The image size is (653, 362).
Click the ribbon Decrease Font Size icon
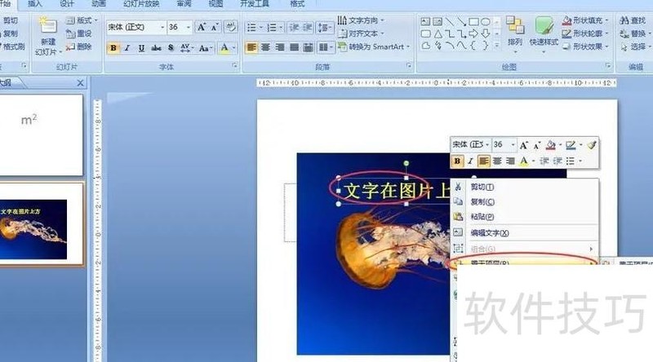tap(215, 28)
